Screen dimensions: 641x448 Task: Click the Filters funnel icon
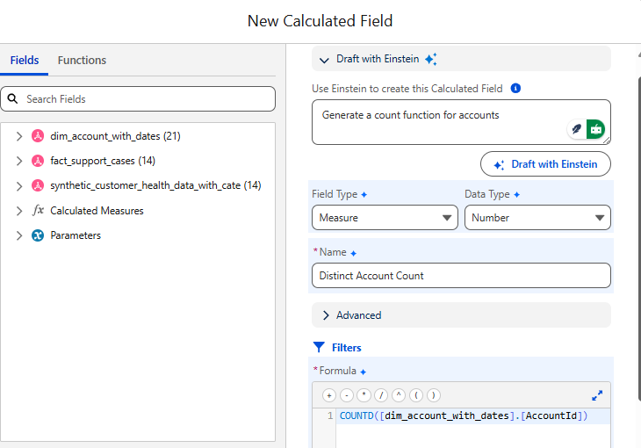(319, 348)
